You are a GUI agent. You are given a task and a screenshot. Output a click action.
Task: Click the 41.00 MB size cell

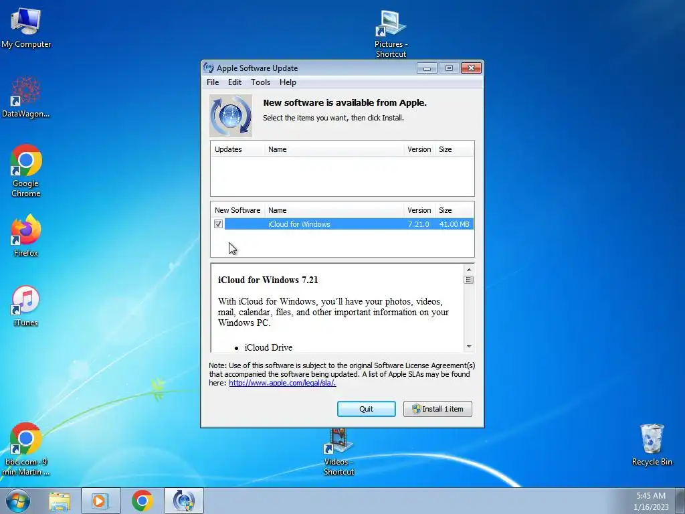click(x=454, y=224)
